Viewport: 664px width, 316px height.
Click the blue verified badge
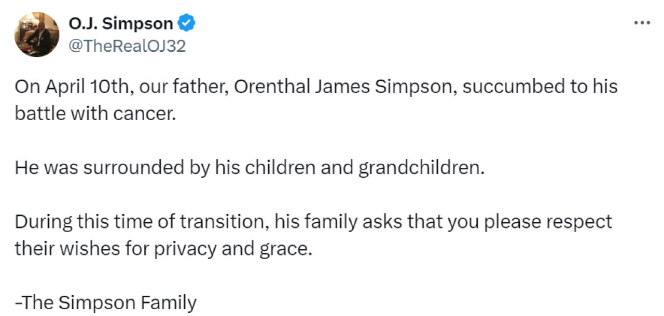pos(186,23)
